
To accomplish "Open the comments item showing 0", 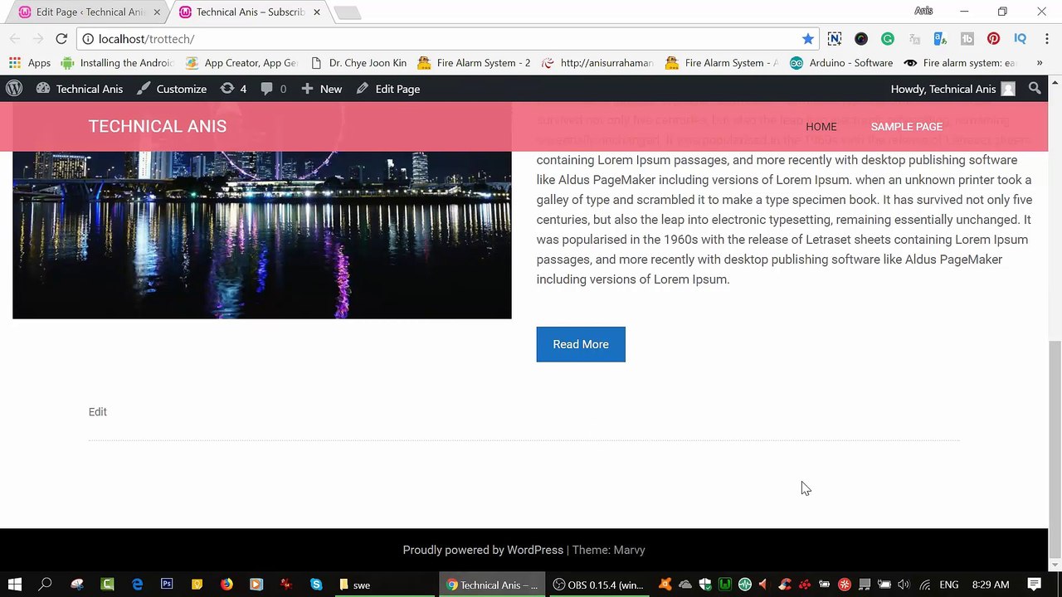I will [273, 89].
